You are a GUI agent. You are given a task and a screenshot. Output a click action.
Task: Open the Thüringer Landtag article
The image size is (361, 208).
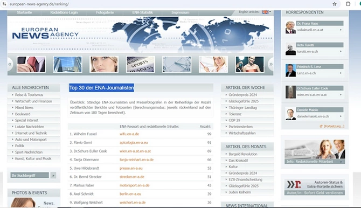tap(242, 108)
